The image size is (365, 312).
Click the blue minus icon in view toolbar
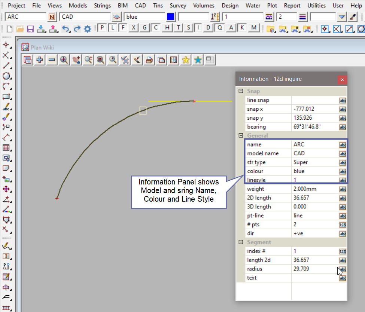(x=52, y=59)
